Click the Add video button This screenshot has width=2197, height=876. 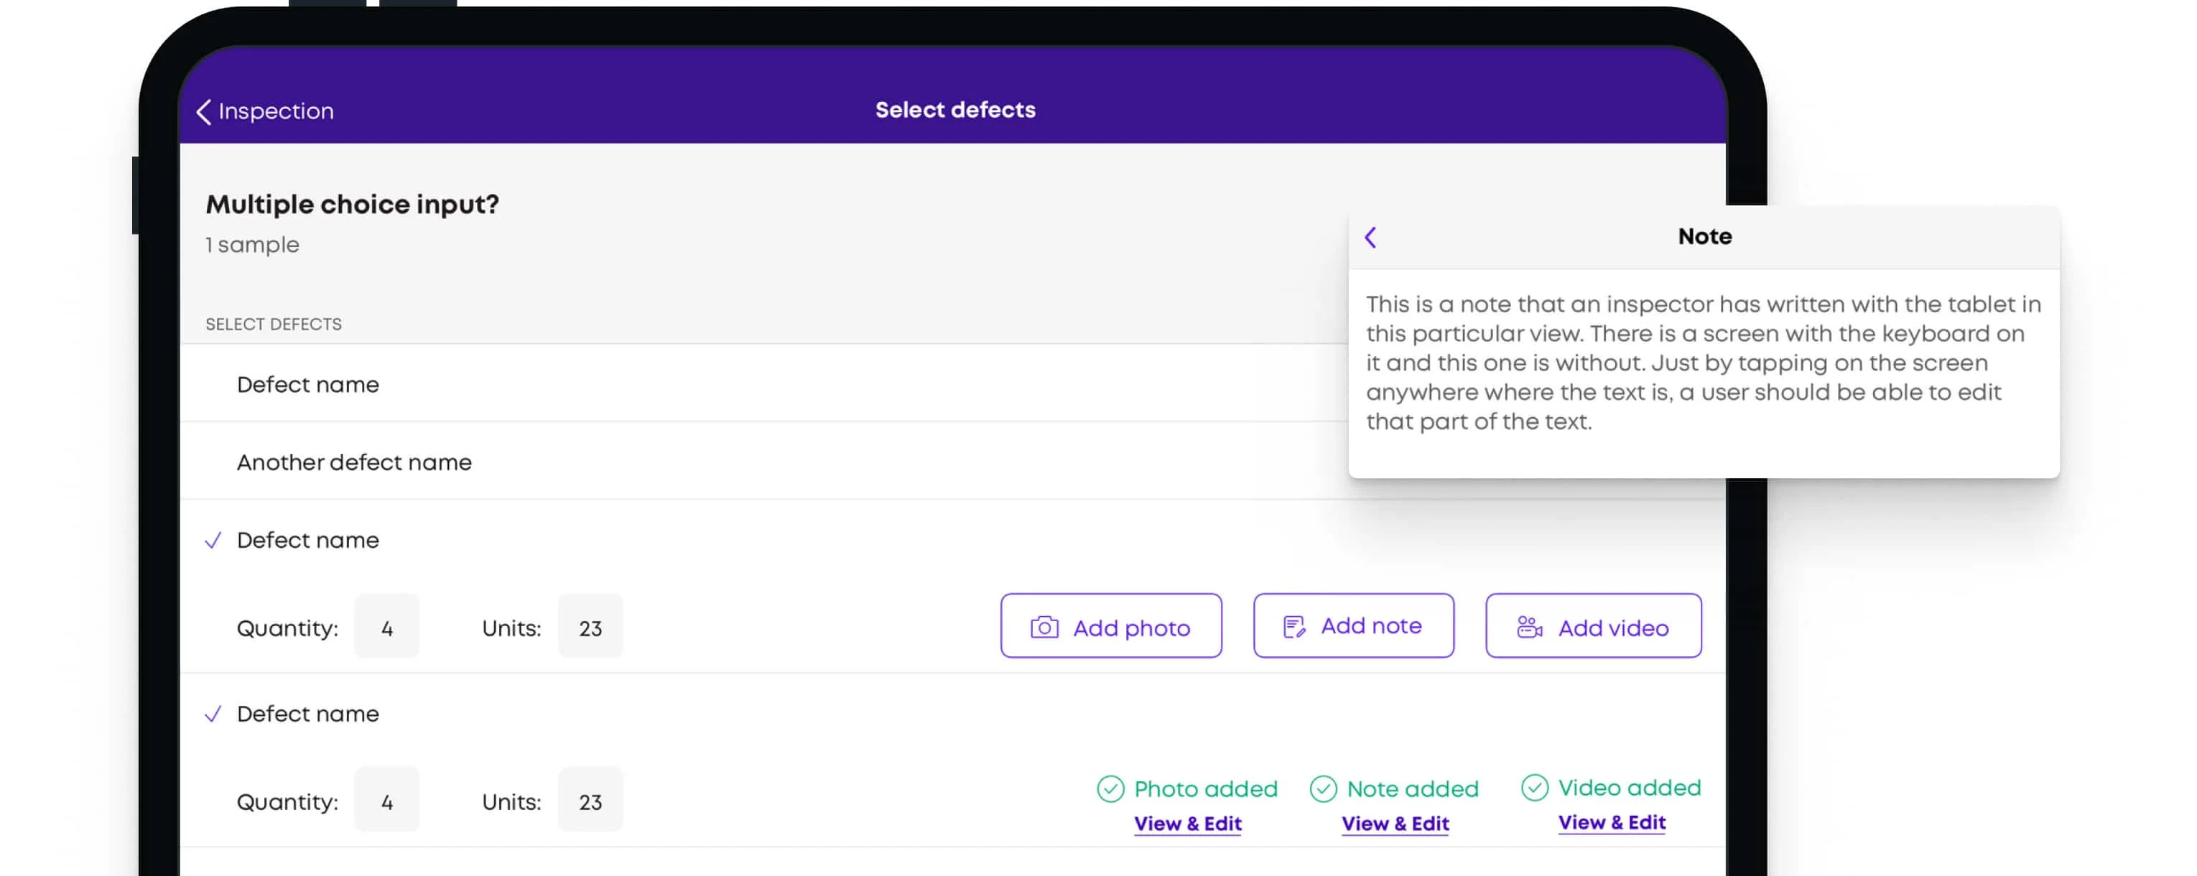tap(1592, 625)
